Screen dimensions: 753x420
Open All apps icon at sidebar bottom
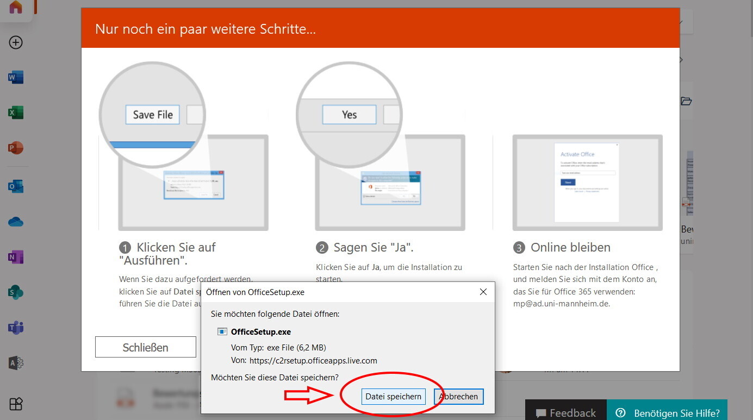pyautogui.click(x=16, y=404)
